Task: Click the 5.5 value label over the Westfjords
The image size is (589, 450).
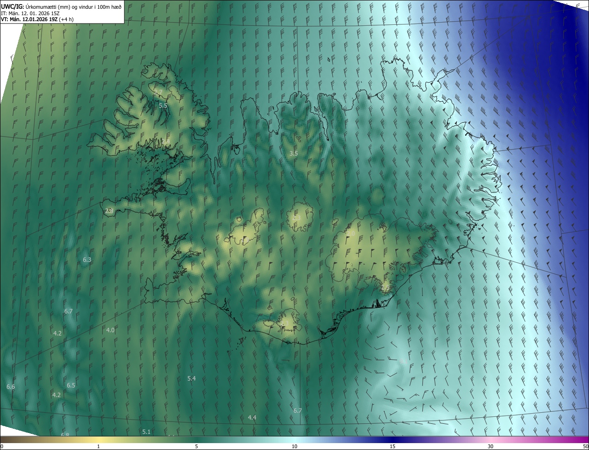Action: coord(163,105)
